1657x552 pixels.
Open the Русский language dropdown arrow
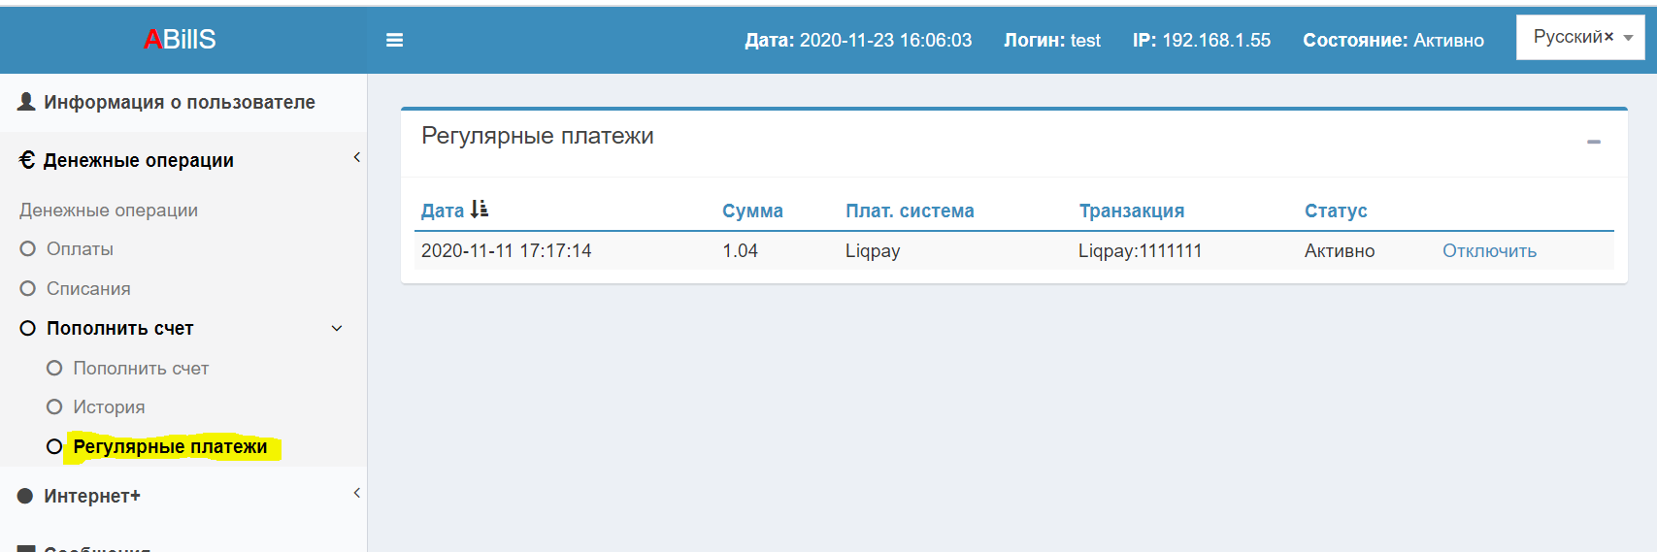pyautogui.click(x=1628, y=38)
